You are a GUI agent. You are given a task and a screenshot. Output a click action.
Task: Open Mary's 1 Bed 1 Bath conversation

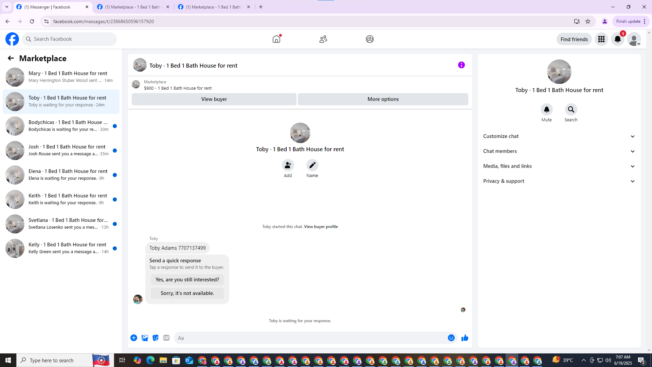(x=61, y=77)
